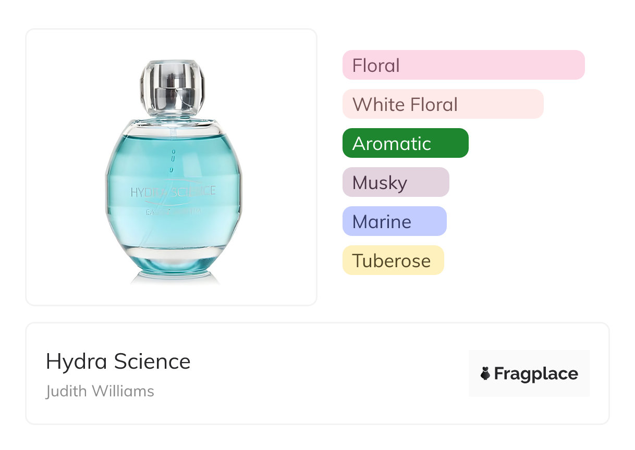Click the Aromatic label text

392,144
